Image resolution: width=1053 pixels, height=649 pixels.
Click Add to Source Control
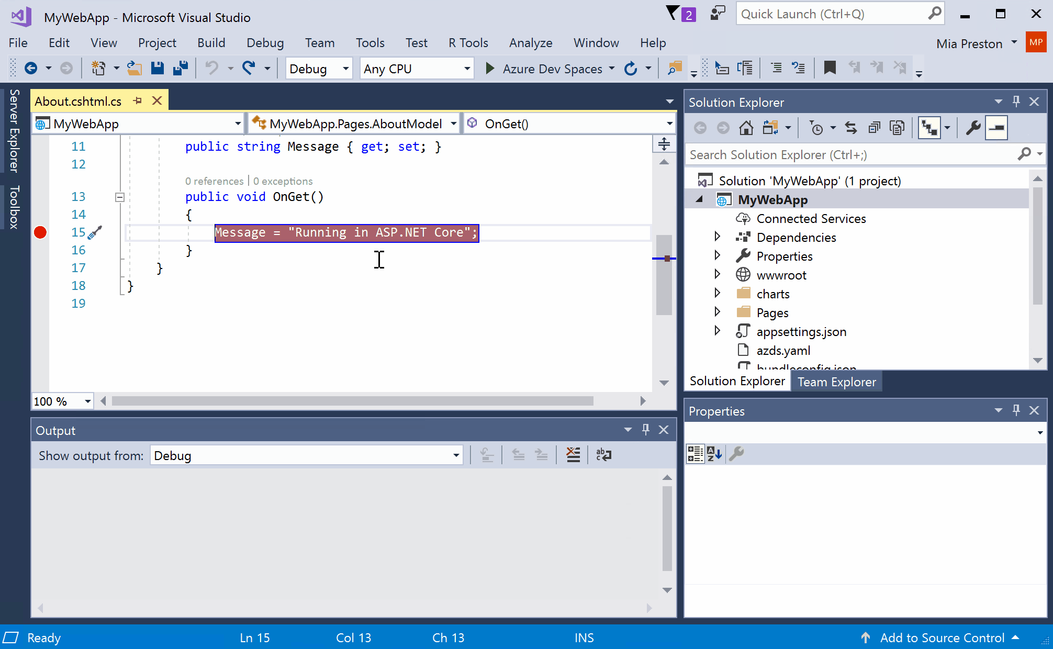coord(942,638)
